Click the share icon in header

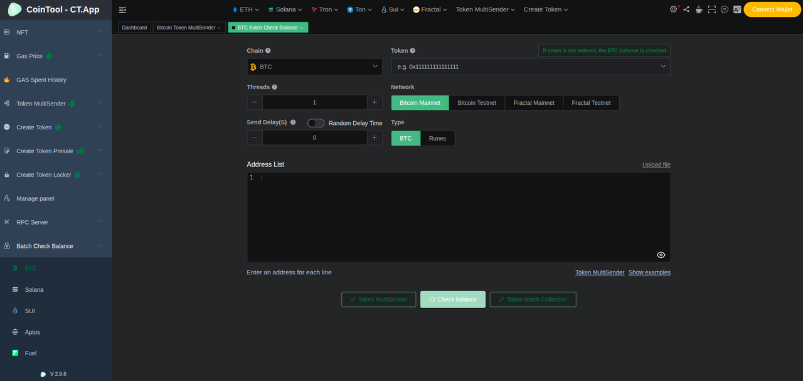[x=686, y=9]
